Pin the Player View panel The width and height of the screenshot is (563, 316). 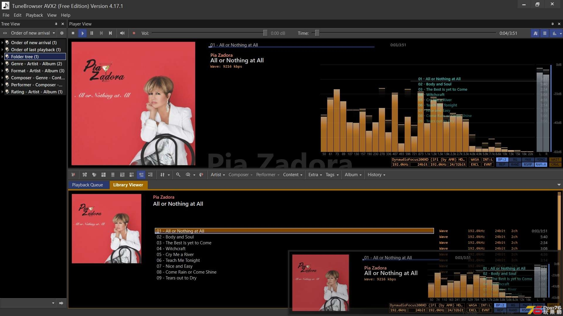[x=552, y=24]
